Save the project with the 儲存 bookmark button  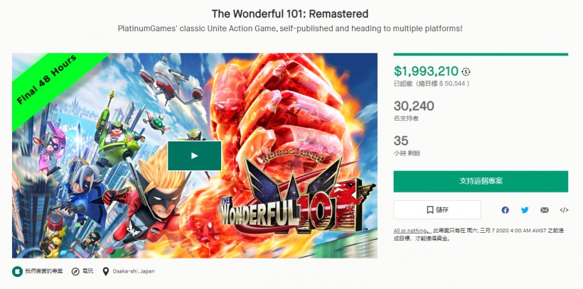tap(437, 209)
